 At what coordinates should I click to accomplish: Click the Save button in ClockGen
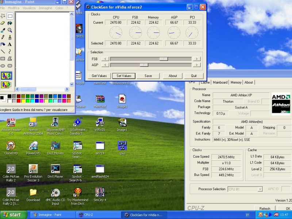[x=148, y=76]
